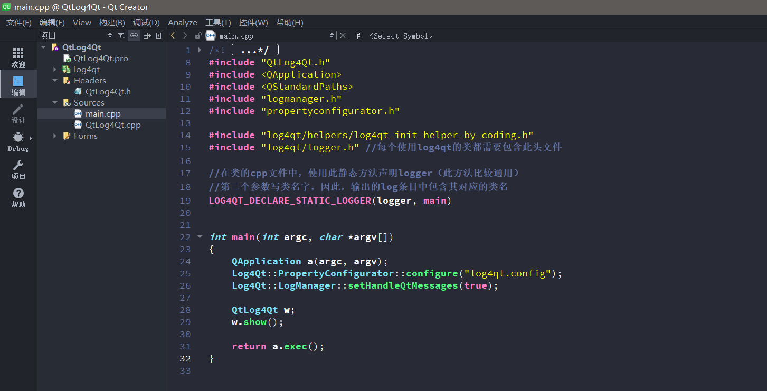Toggle the file writable lock icon
Viewport: 767px width, 391px height.
click(198, 35)
